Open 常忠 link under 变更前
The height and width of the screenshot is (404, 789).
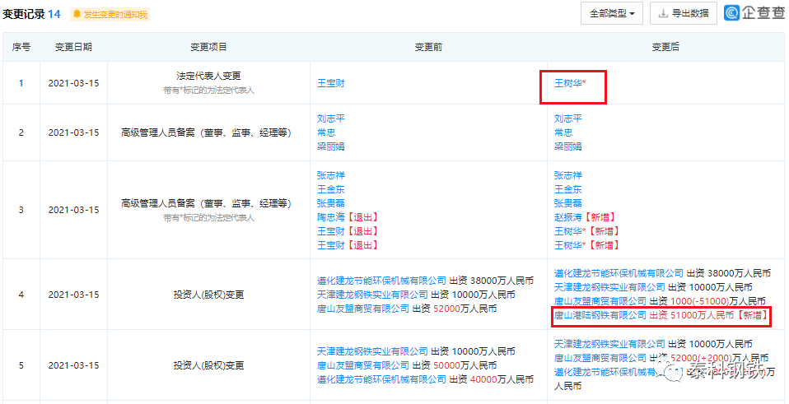coord(326,132)
